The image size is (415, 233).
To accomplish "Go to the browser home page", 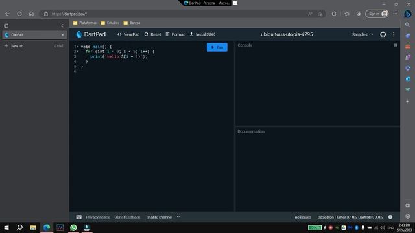I will point(31,14).
